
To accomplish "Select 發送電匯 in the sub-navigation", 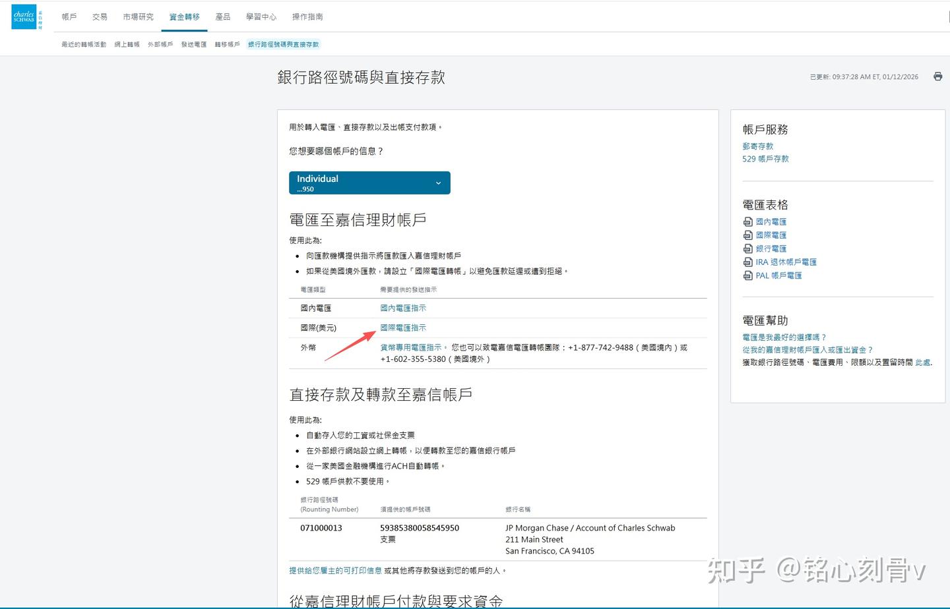I will click(x=193, y=44).
